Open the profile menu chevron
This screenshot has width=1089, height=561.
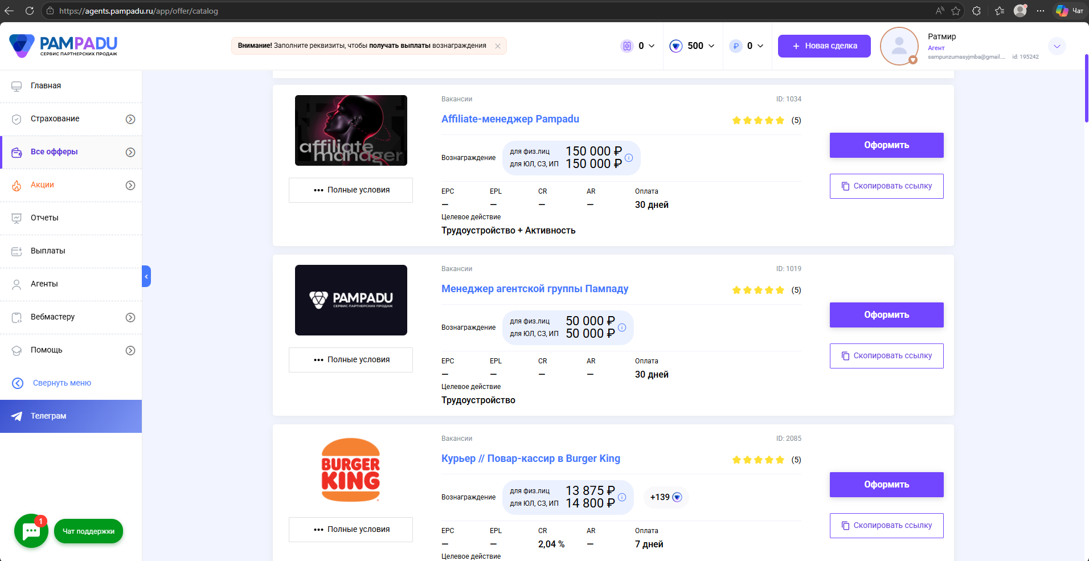1057,46
